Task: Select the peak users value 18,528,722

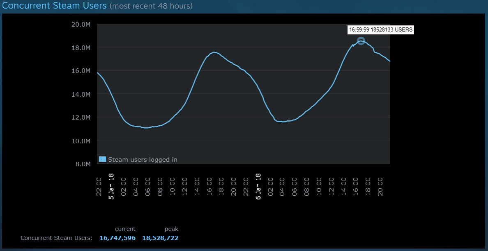Action: [x=160, y=238]
